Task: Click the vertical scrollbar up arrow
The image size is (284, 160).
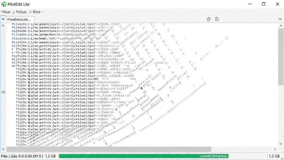Action: (281, 26)
